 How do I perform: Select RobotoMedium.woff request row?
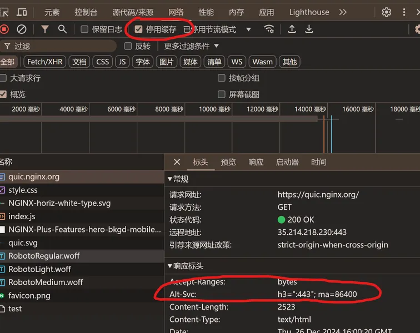click(x=82, y=282)
